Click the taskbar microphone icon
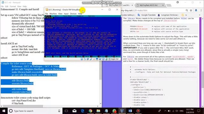 tap(59, 111)
